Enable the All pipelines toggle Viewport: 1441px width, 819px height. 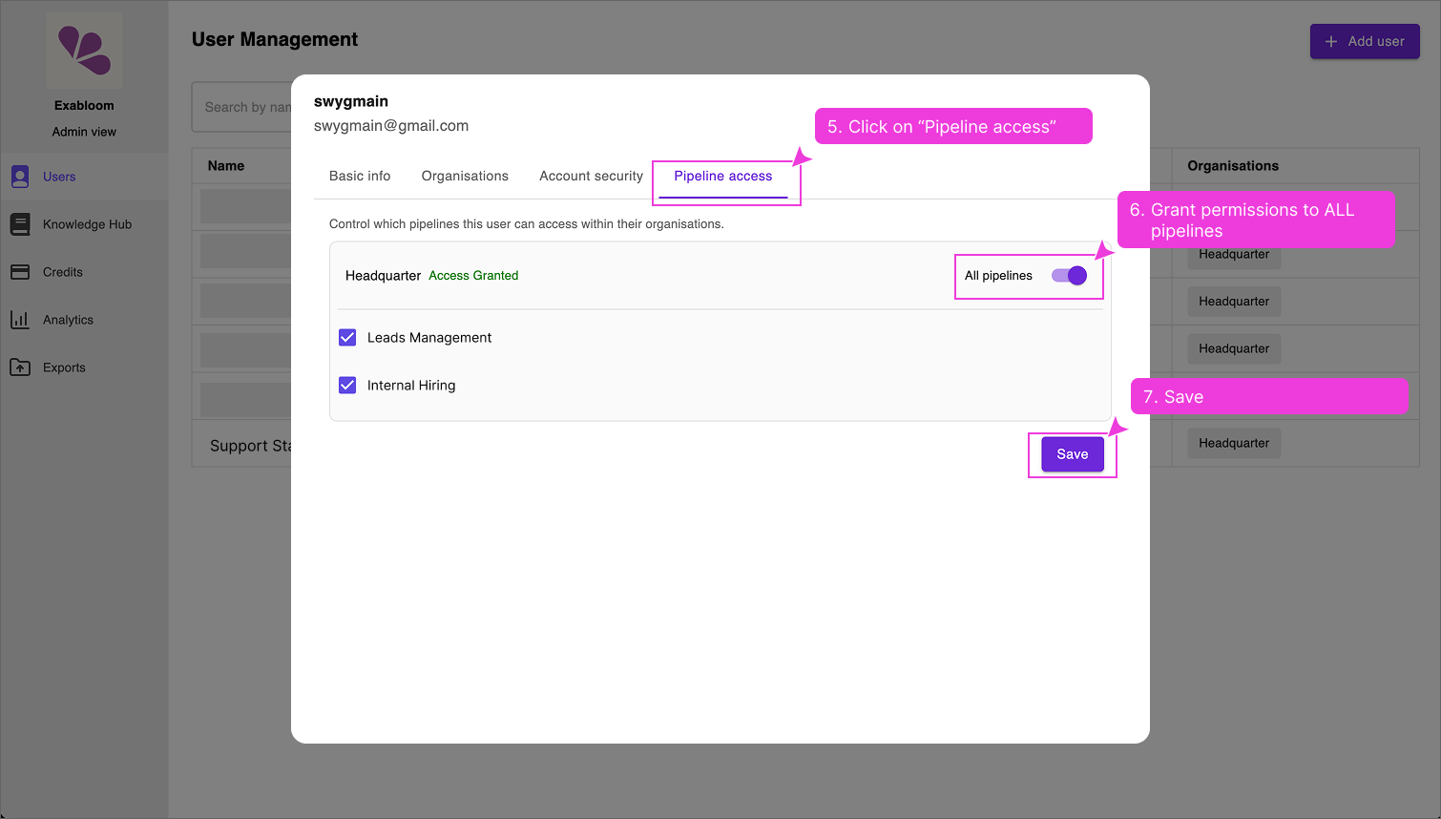click(x=1068, y=275)
